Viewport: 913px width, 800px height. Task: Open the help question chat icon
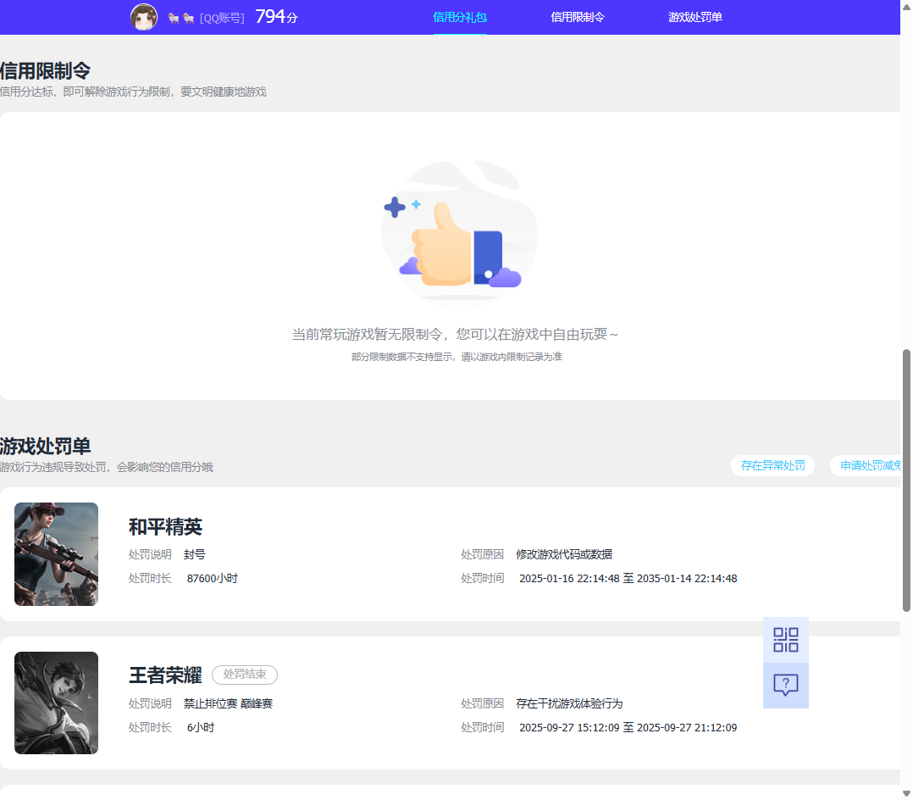(x=785, y=686)
